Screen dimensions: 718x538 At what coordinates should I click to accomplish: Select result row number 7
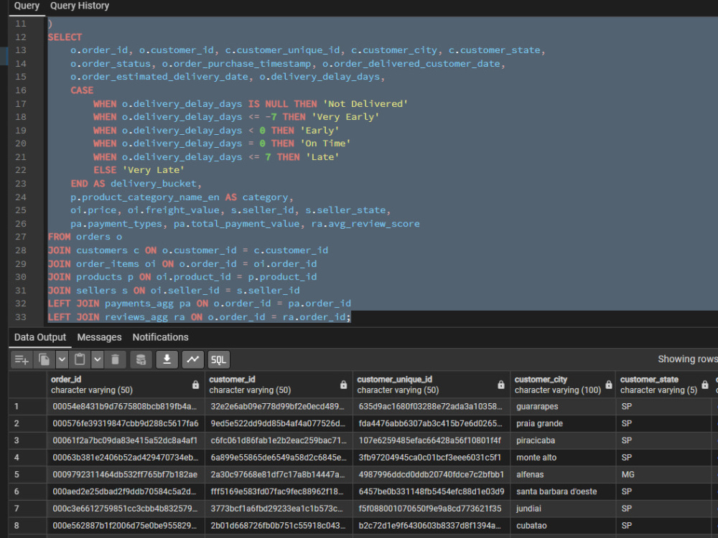tap(27, 509)
